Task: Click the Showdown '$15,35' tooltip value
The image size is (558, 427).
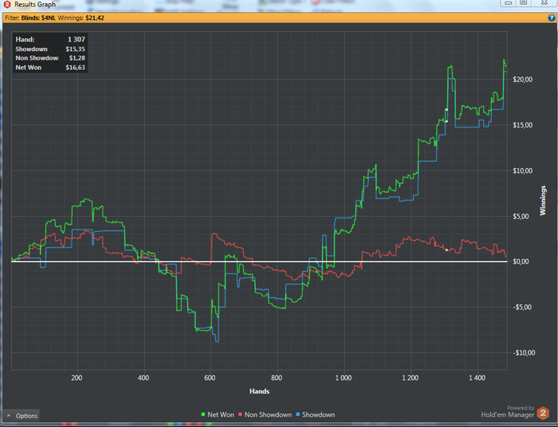Action: click(75, 49)
